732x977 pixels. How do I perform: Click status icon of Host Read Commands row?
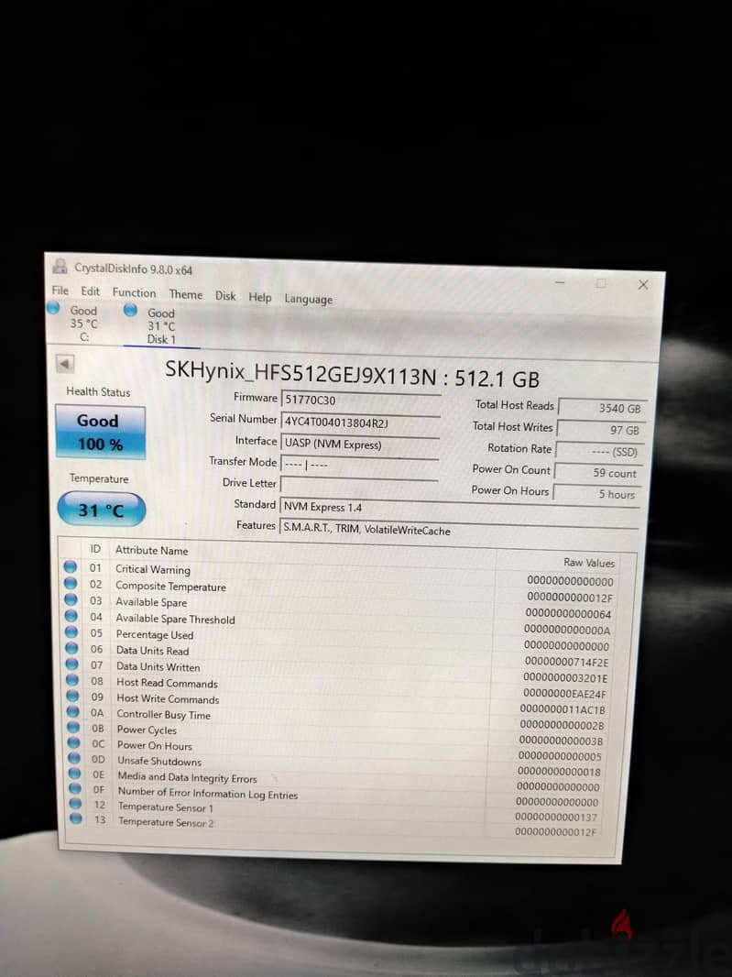(x=72, y=680)
